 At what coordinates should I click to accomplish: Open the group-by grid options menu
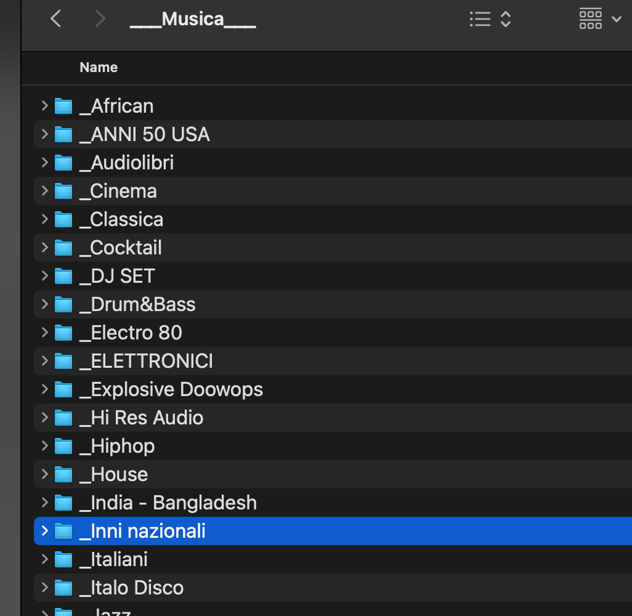click(600, 20)
